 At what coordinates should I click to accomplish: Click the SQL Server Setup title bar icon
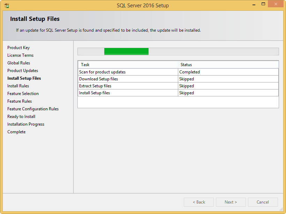point(6,6)
